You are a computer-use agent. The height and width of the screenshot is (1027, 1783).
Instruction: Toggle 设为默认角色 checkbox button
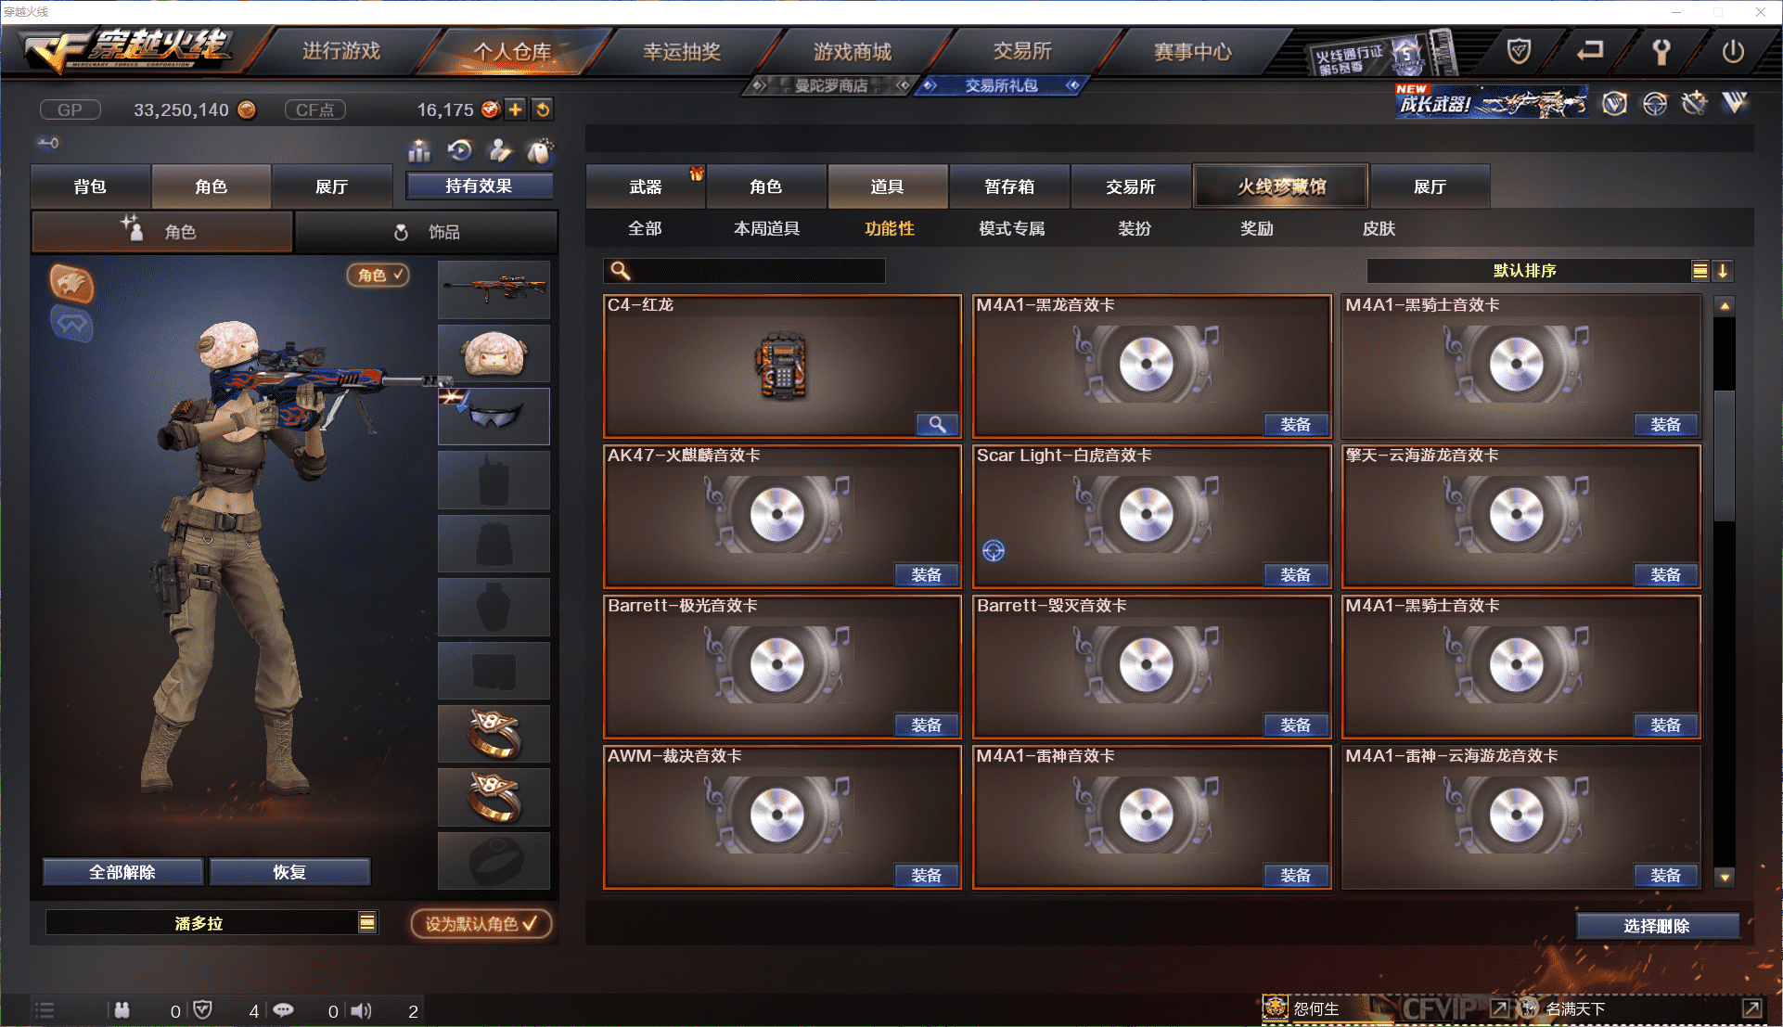pos(481,923)
